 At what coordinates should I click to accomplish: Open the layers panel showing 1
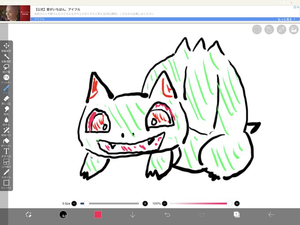click(236, 214)
